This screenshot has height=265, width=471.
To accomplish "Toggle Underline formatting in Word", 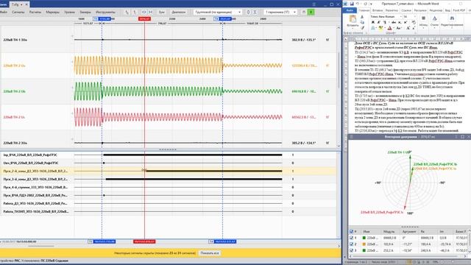I will (385, 22).
